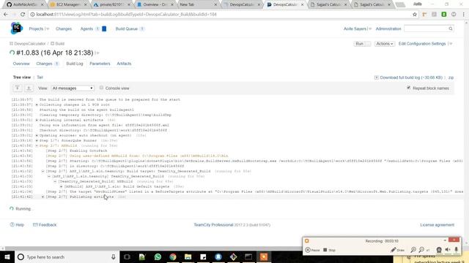Open the Chrome three-dot menu
Viewport: 469px width, 263px height.
pyautogui.click(x=464, y=15)
